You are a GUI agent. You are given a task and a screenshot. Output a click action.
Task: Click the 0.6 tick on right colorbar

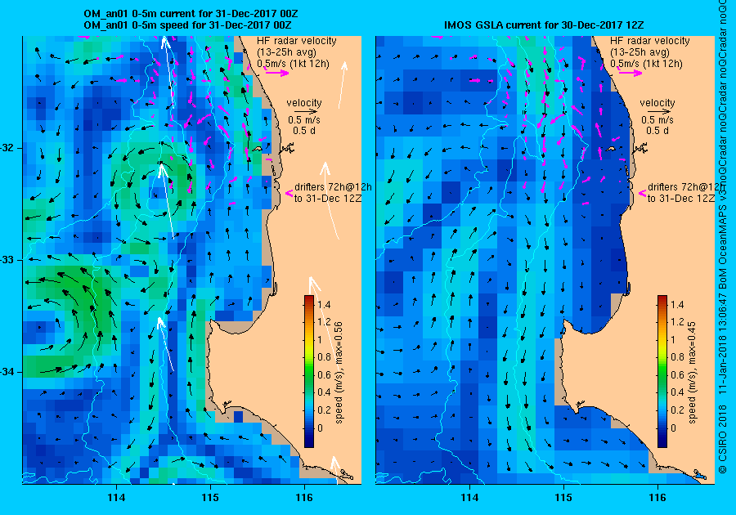click(x=677, y=375)
